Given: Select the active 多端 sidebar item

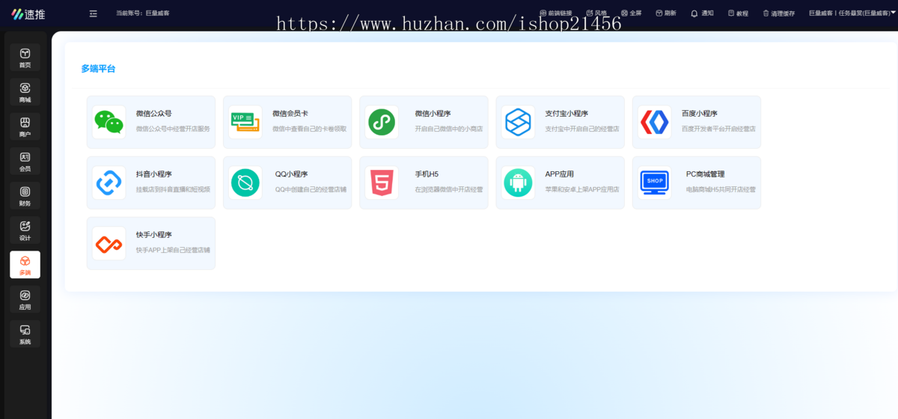Looking at the screenshot, I should point(25,265).
